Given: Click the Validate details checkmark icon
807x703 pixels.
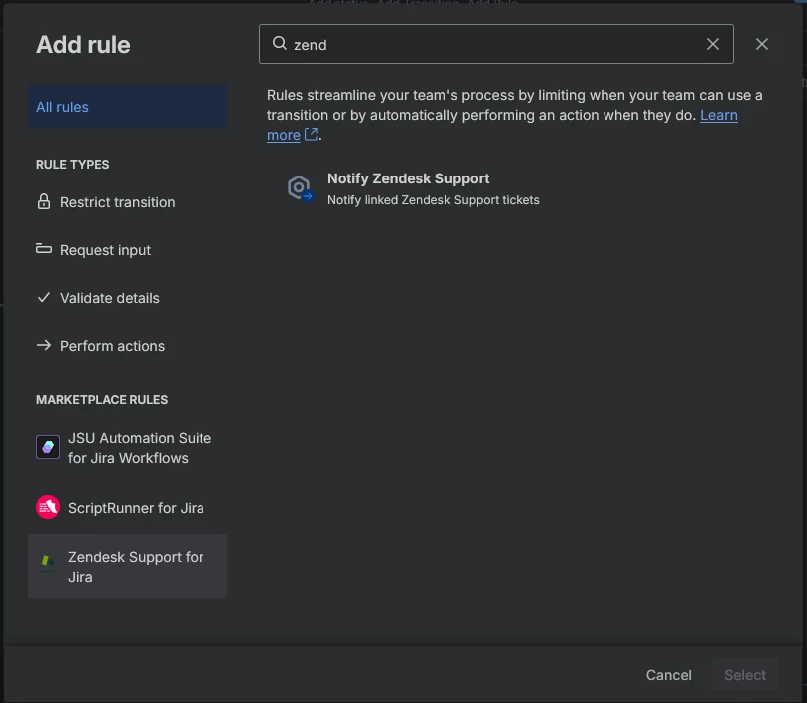Looking at the screenshot, I should pos(44,297).
